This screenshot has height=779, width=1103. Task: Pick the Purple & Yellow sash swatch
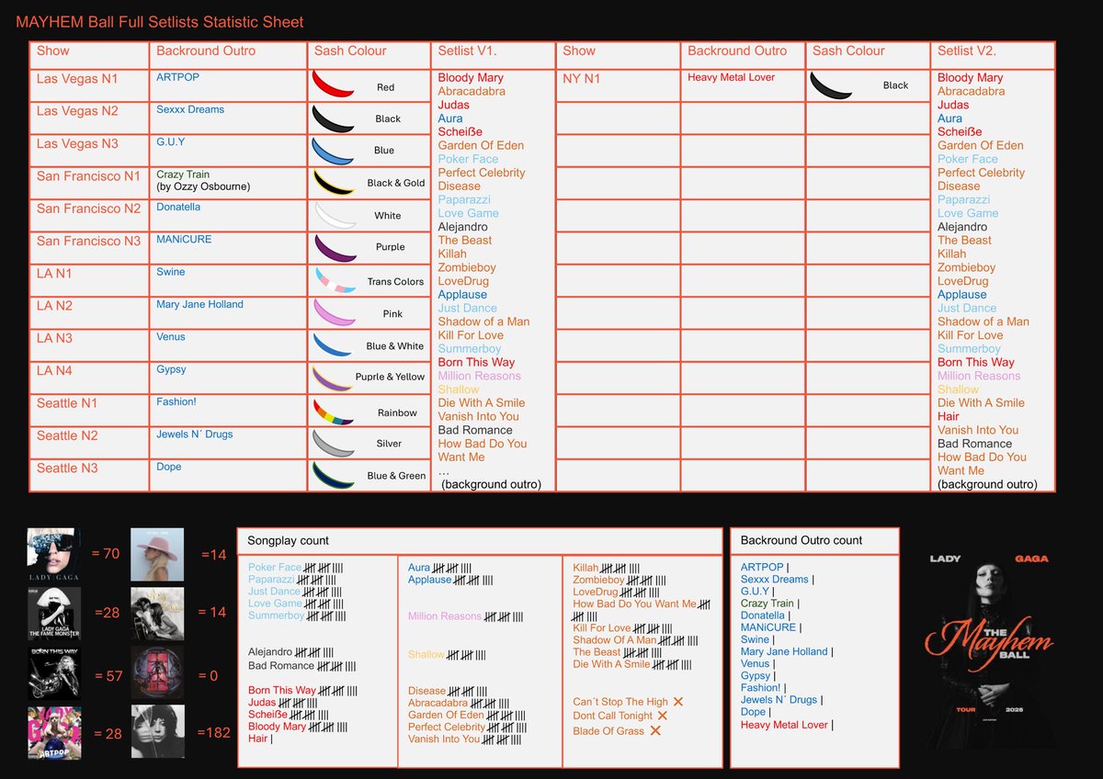pos(334,378)
